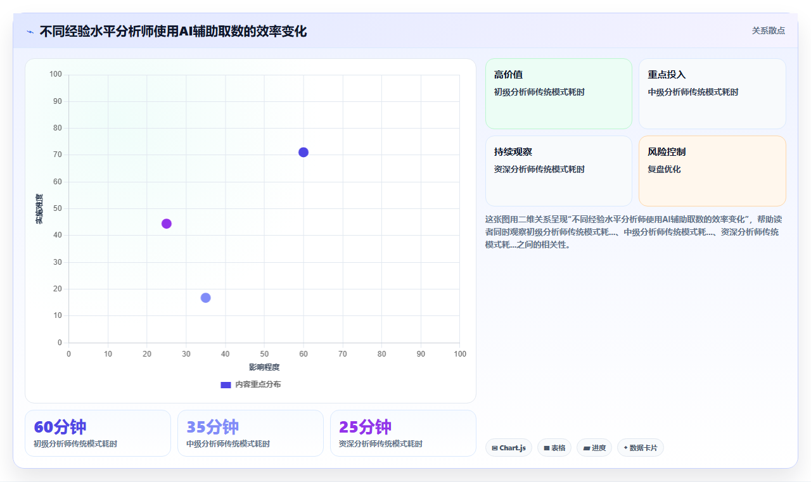
Task: Open the 高价值 quadrant card
Action: 559,94
